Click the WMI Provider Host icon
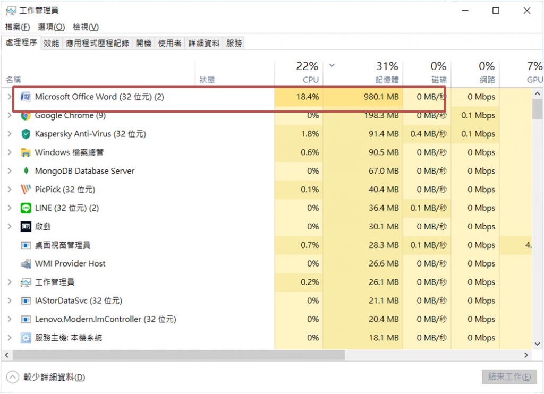This screenshot has width=544, height=394. pos(25,263)
